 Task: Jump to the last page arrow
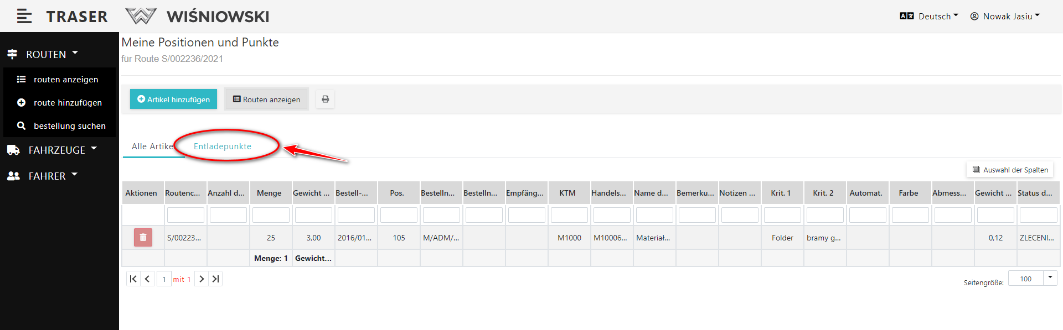(x=216, y=279)
